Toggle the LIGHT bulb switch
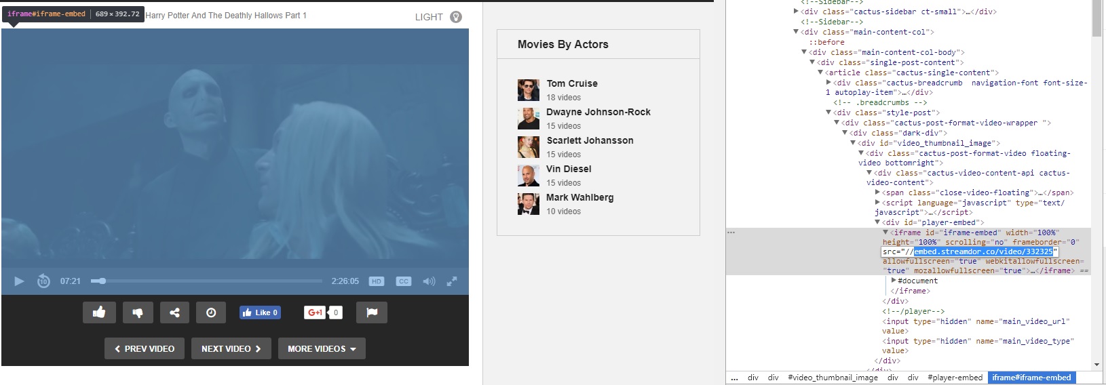Screen dimensions: 1106x385 pos(456,17)
